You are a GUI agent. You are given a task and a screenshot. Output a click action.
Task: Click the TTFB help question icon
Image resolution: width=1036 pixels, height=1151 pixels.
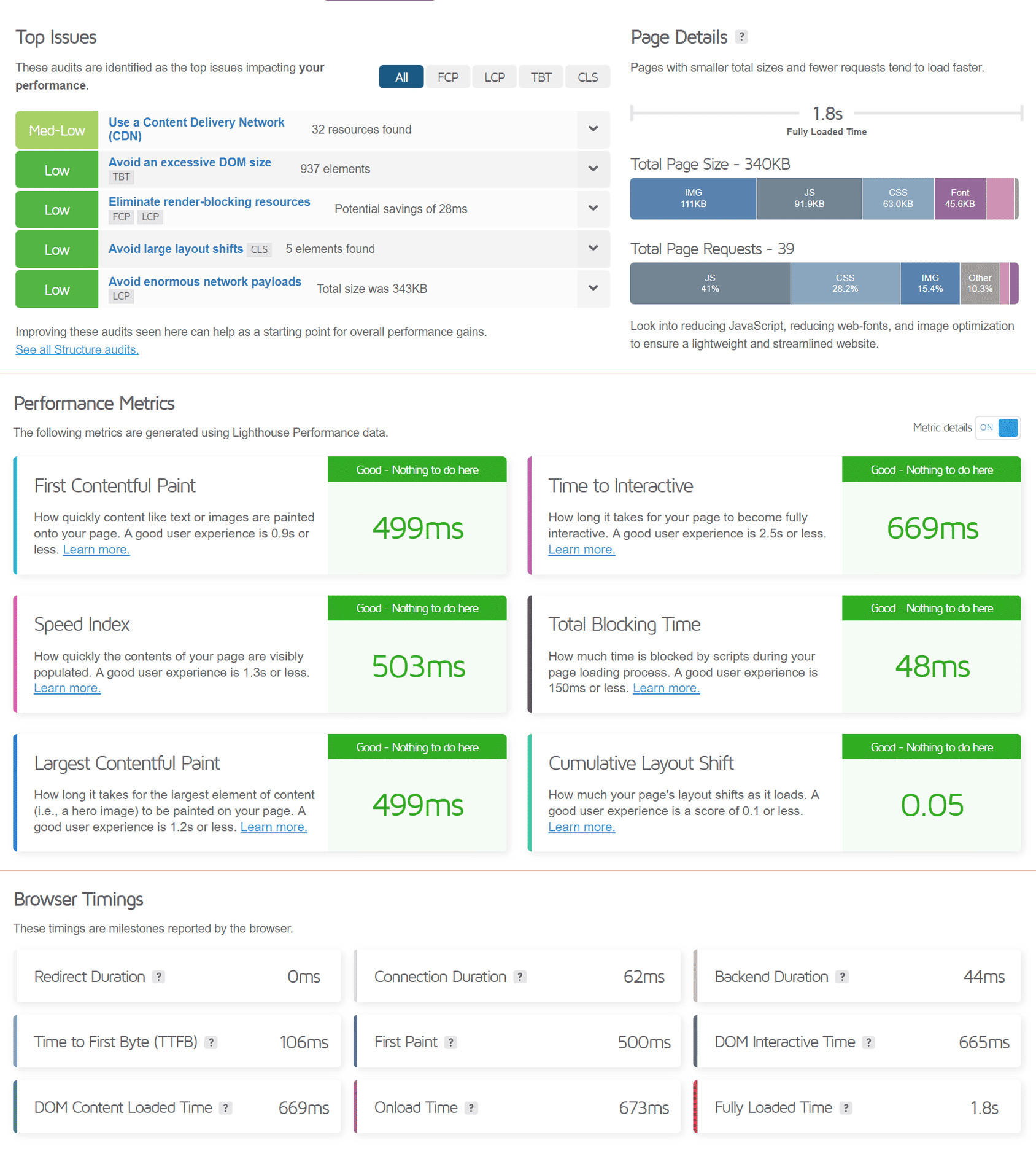(x=211, y=1042)
